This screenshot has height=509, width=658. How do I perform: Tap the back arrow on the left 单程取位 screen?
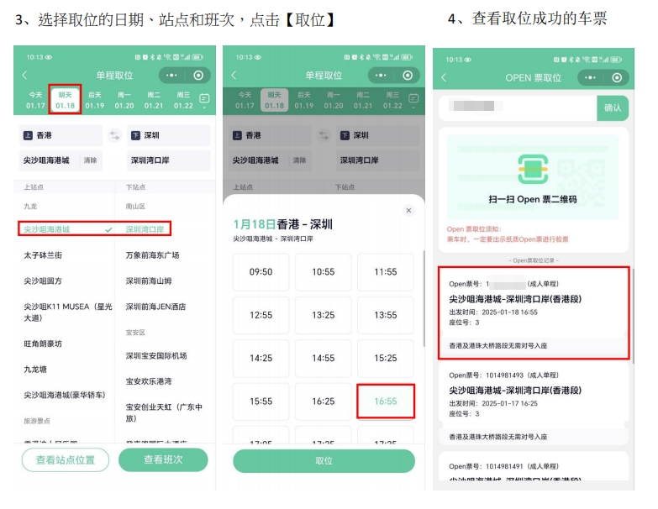click(24, 76)
